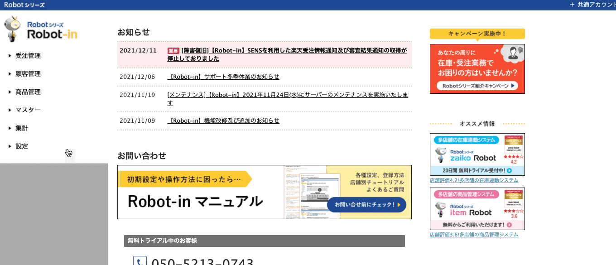
Task: Click the arrow on 無料からご利用いただけます banner
Action: pos(509,224)
